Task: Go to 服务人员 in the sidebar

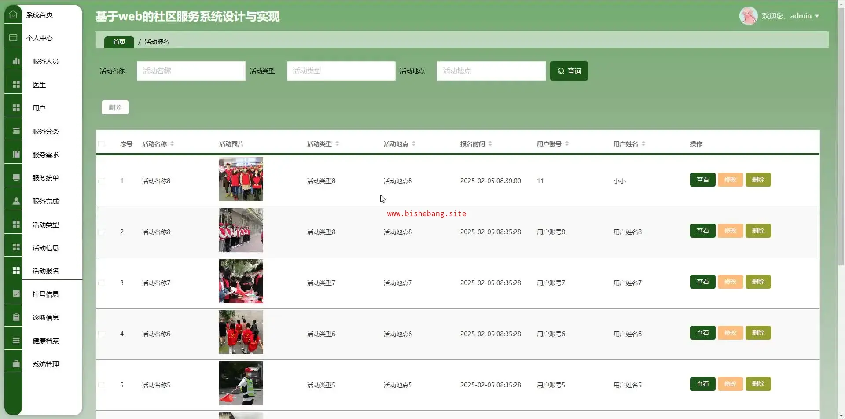Action: (46, 61)
